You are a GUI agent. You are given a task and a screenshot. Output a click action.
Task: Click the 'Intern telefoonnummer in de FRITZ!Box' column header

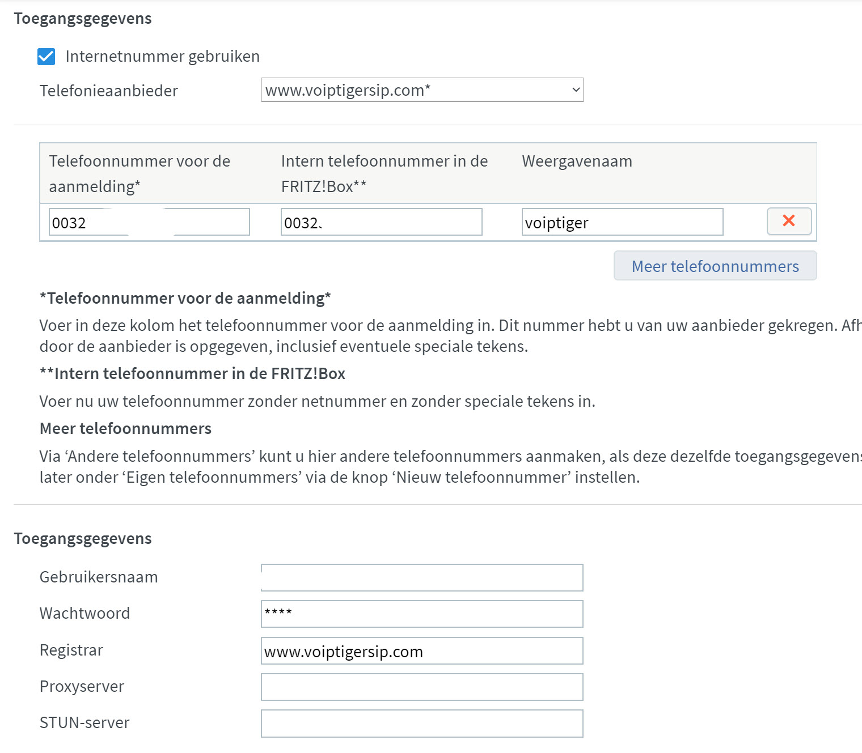[x=384, y=173]
